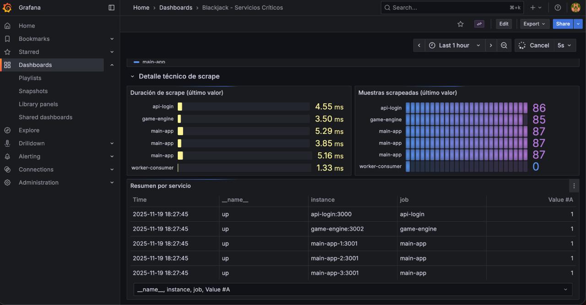Screen dimensions: 586x305
Task: Expand the Starred section chevron
Action: pos(112,52)
